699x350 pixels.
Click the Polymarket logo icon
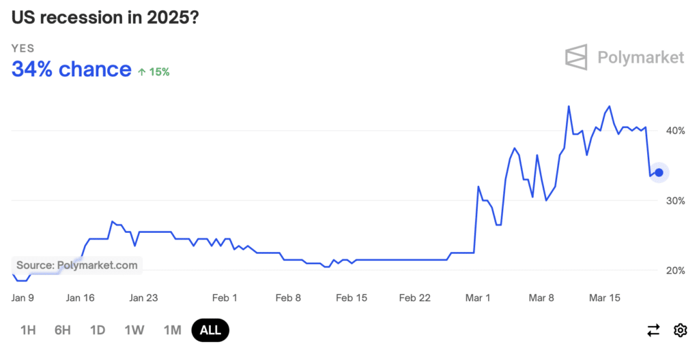576,57
